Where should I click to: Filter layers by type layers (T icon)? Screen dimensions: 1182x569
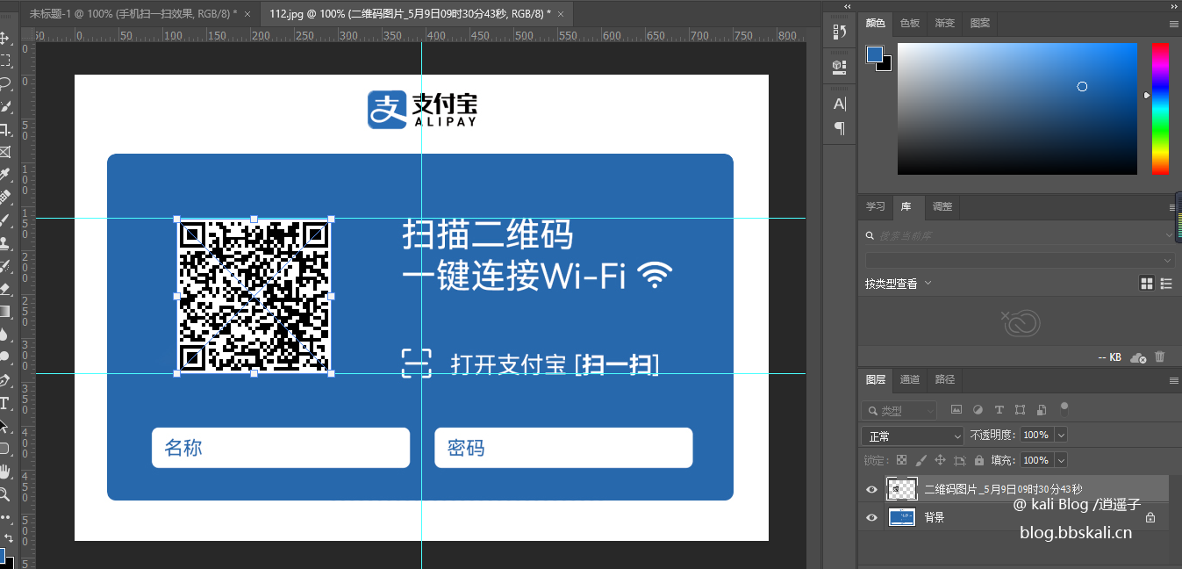point(999,410)
